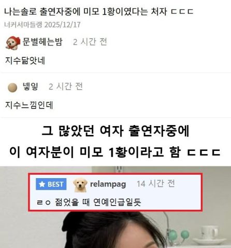
Task: Open the username 넿잏 profile
Action: [x=31, y=86]
